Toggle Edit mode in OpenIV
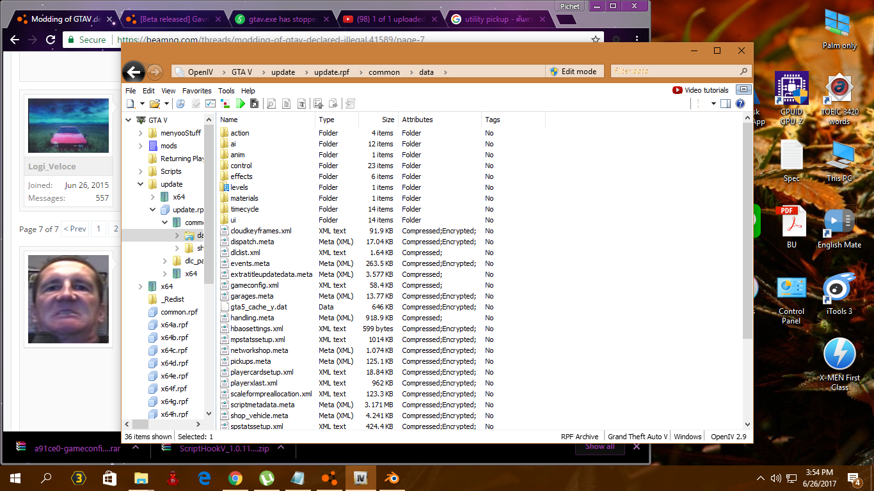874x491 pixels. 573,72
